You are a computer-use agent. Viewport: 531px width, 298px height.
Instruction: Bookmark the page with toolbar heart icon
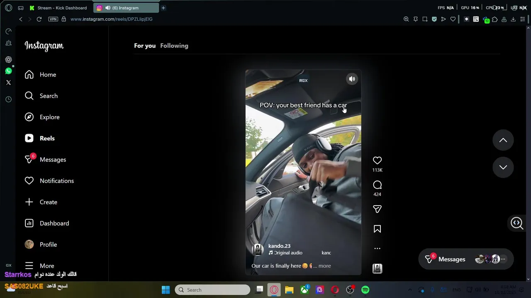tap(453, 19)
